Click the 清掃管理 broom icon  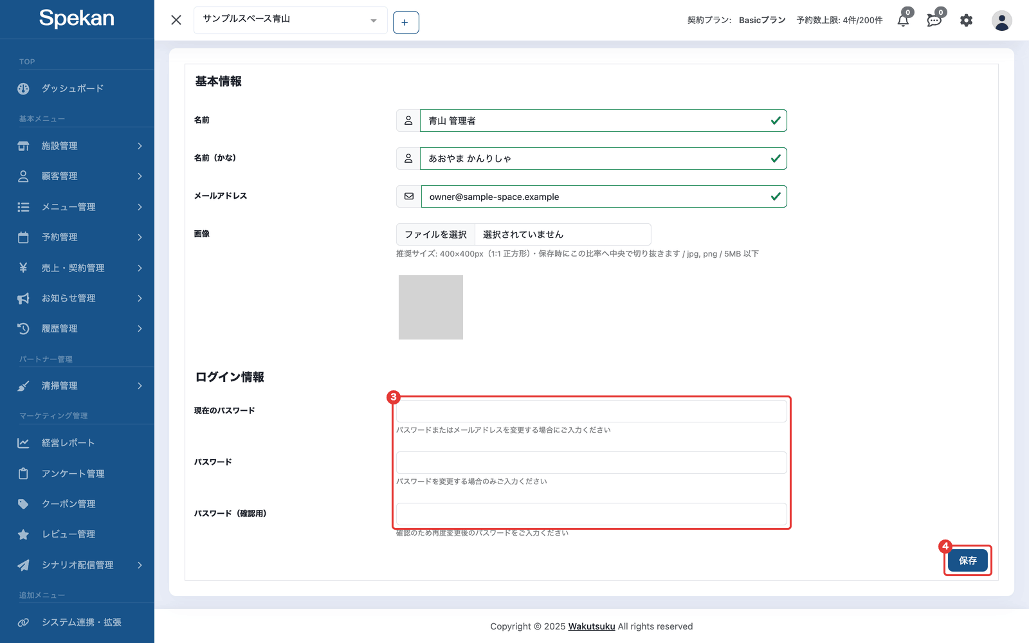[23, 386]
